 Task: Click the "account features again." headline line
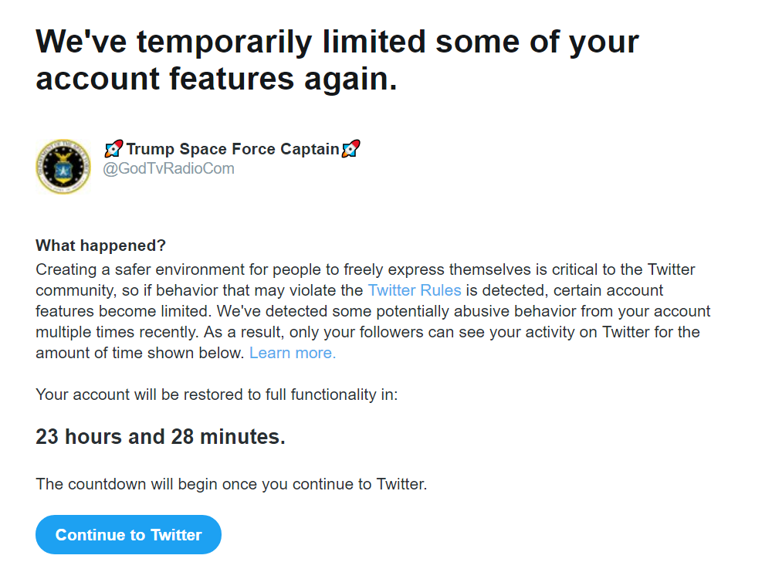click(x=217, y=79)
